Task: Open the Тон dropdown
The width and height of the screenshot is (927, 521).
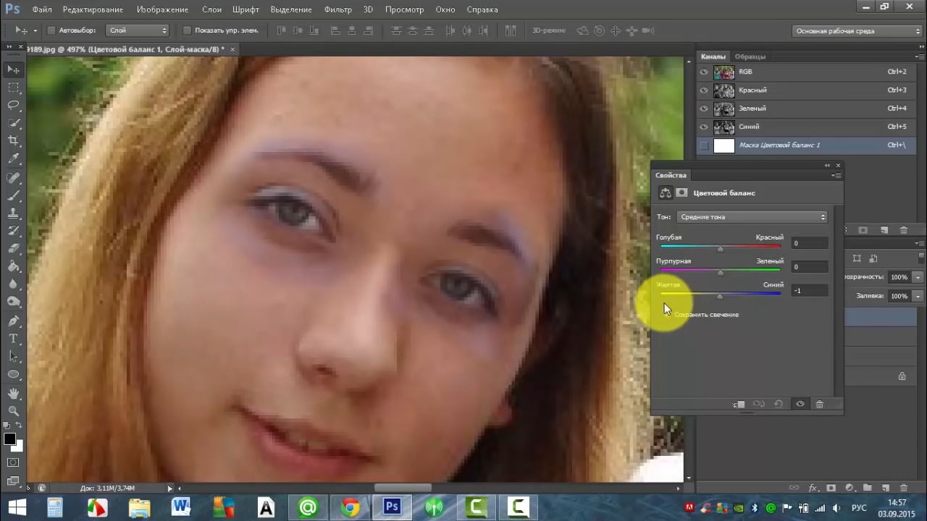Action: click(752, 217)
